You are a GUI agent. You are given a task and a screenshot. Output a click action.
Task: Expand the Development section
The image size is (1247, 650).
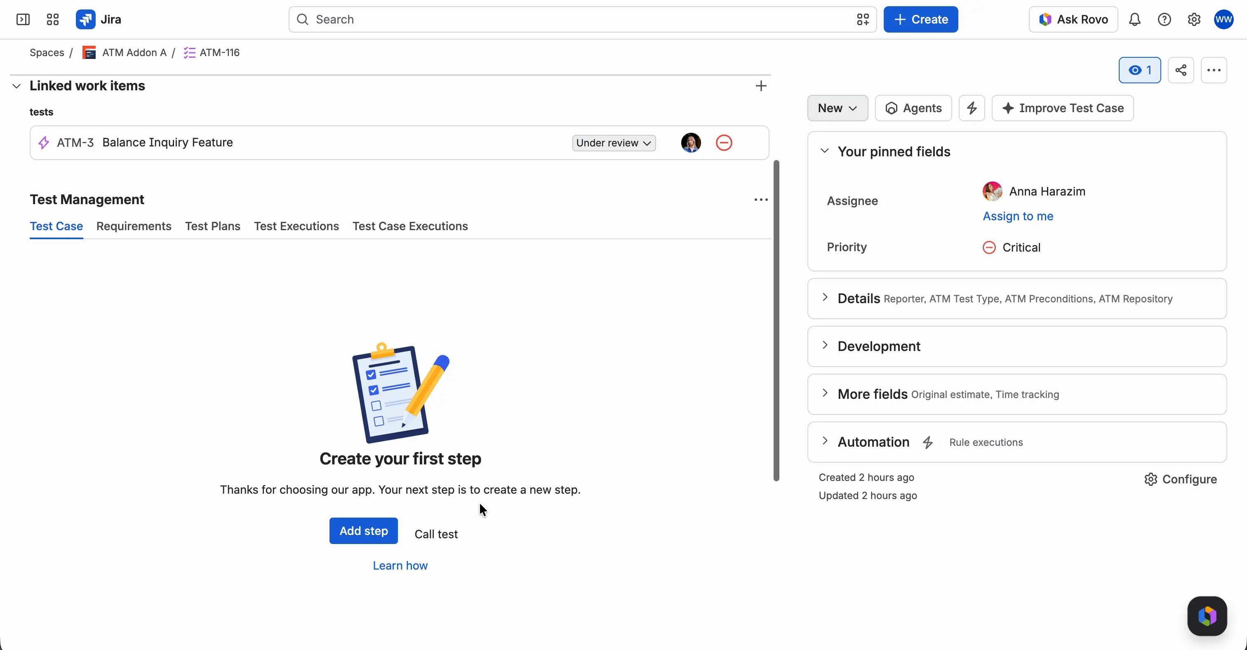click(x=825, y=346)
